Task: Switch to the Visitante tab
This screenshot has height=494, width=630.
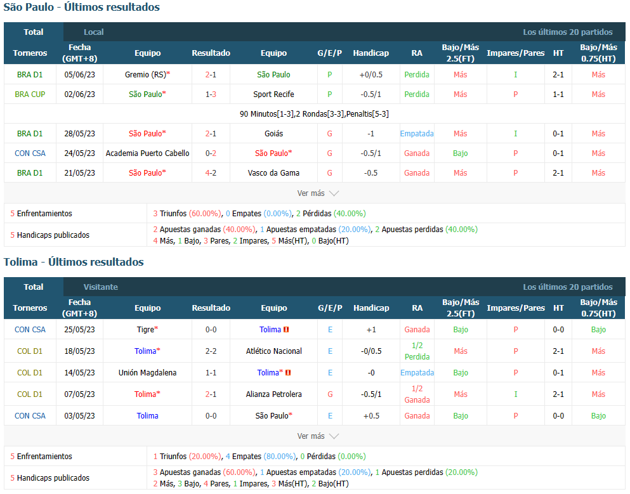Action: pyautogui.click(x=100, y=287)
